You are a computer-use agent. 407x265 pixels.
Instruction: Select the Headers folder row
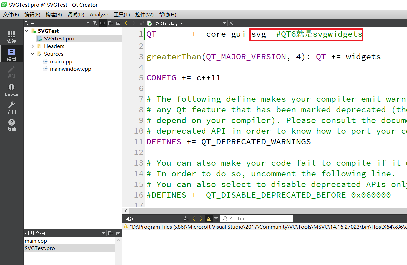click(54, 46)
